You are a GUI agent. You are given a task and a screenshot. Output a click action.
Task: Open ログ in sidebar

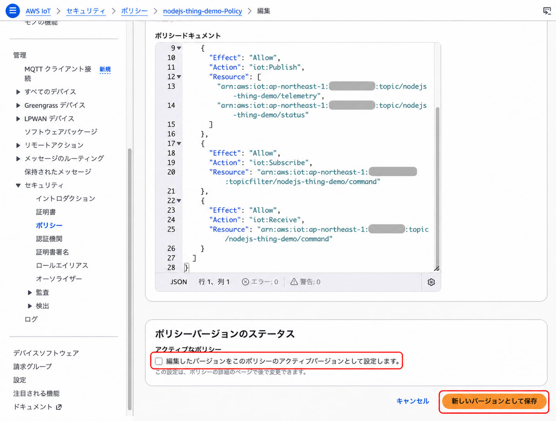pos(31,319)
